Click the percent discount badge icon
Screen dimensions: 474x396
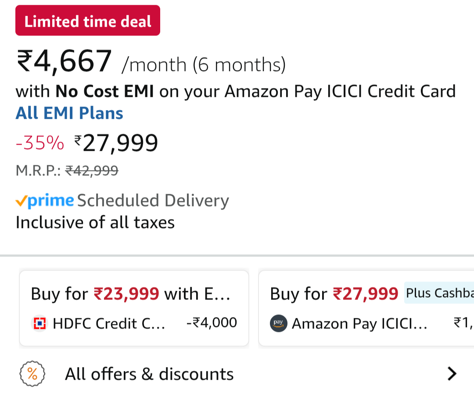32,374
